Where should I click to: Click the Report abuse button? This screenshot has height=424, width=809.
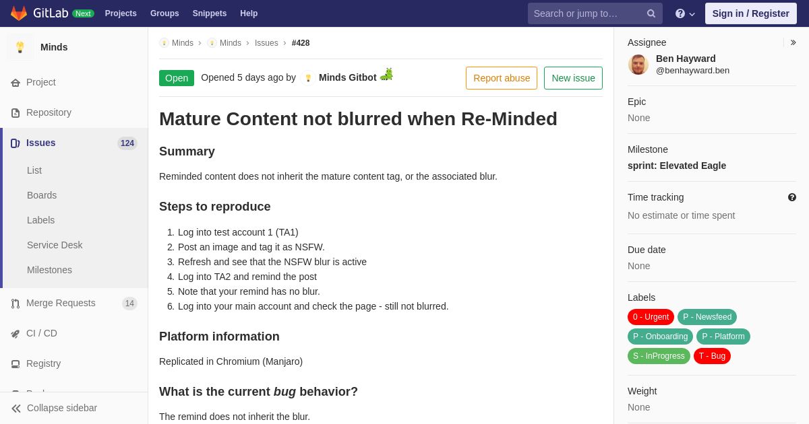pos(502,78)
